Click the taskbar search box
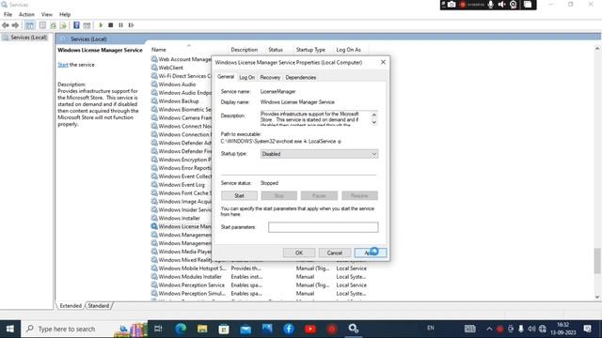Screen dimensions: 602x338 click(84, 329)
